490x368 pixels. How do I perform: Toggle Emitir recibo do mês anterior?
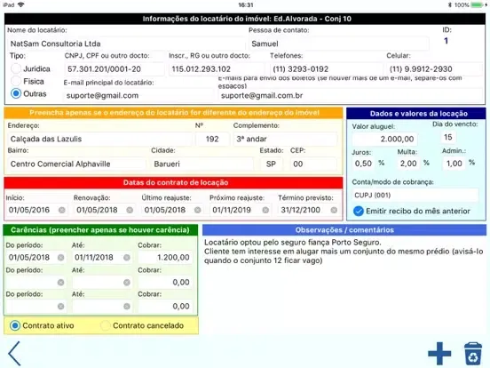click(358, 211)
